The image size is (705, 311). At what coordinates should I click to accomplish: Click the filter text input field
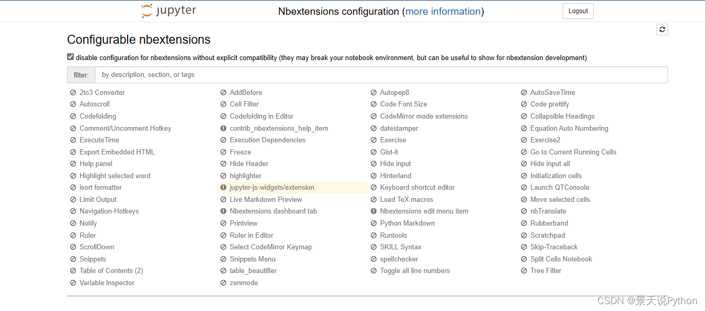[x=381, y=75]
